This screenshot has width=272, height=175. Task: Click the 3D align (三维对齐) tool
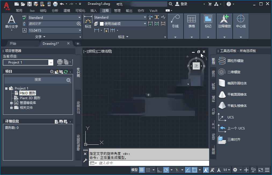pyautogui.click(x=229, y=140)
